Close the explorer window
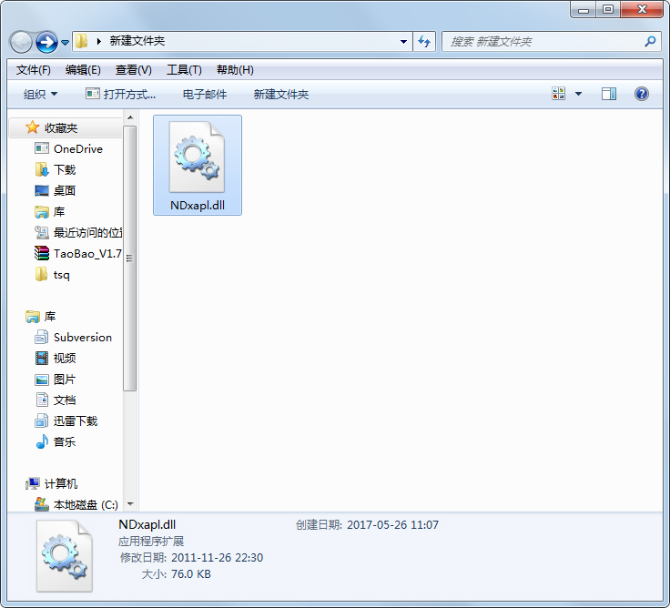The image size is (670, 608). coord(642,9)
